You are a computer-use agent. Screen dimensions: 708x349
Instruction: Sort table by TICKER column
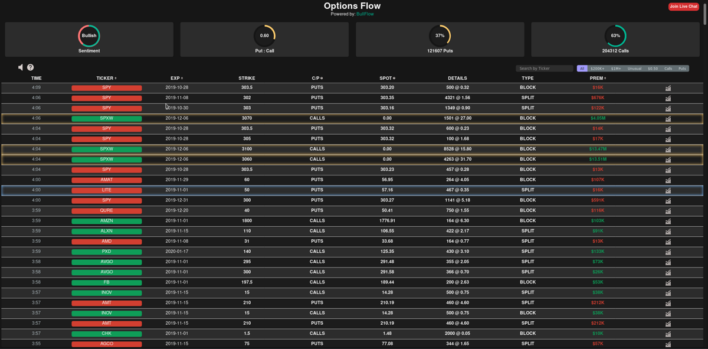click(106, 78)
